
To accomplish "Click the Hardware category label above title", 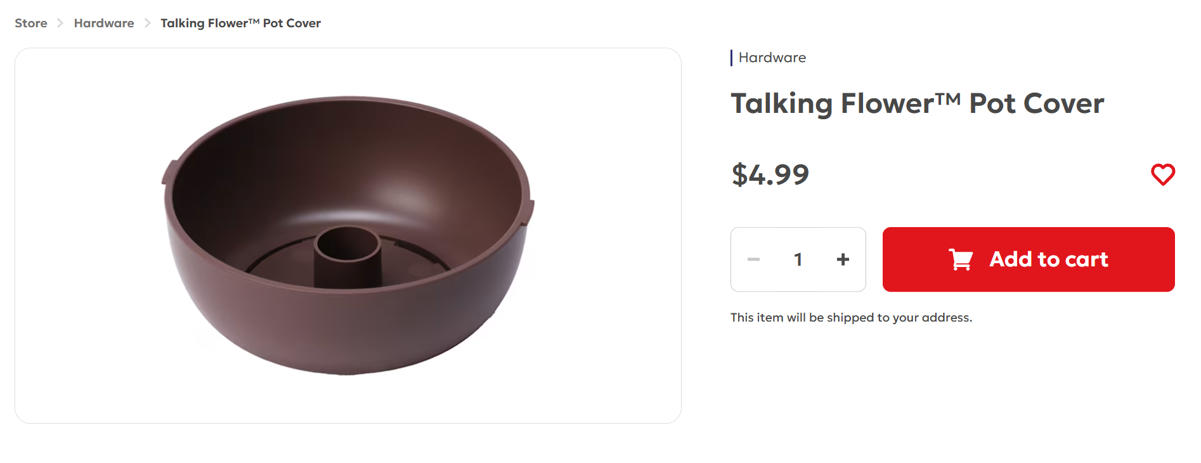I will pos(772,58).
